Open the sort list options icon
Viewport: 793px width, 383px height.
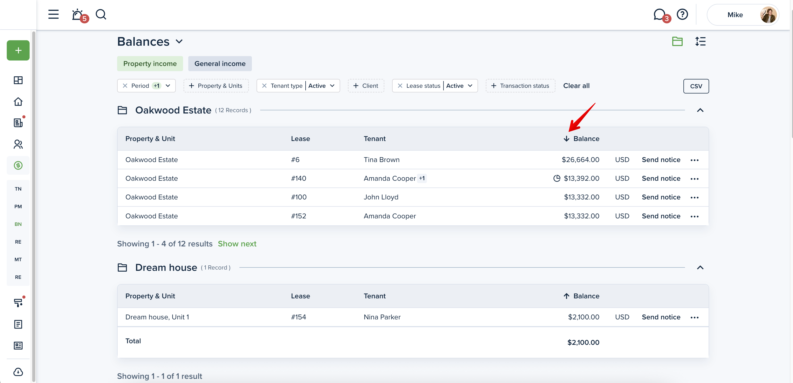(x=700, y=41)
